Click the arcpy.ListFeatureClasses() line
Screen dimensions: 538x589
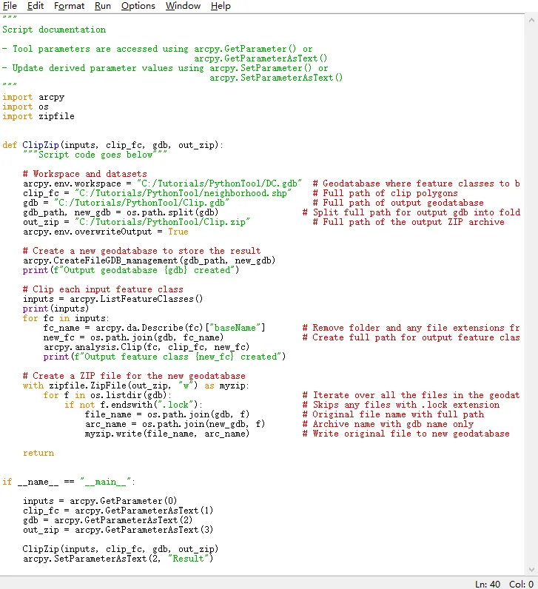pos(112,299)
